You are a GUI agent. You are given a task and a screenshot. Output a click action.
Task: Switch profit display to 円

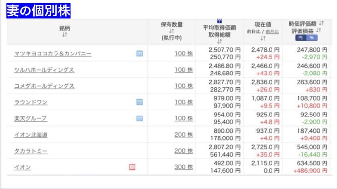tap(301, 38)
